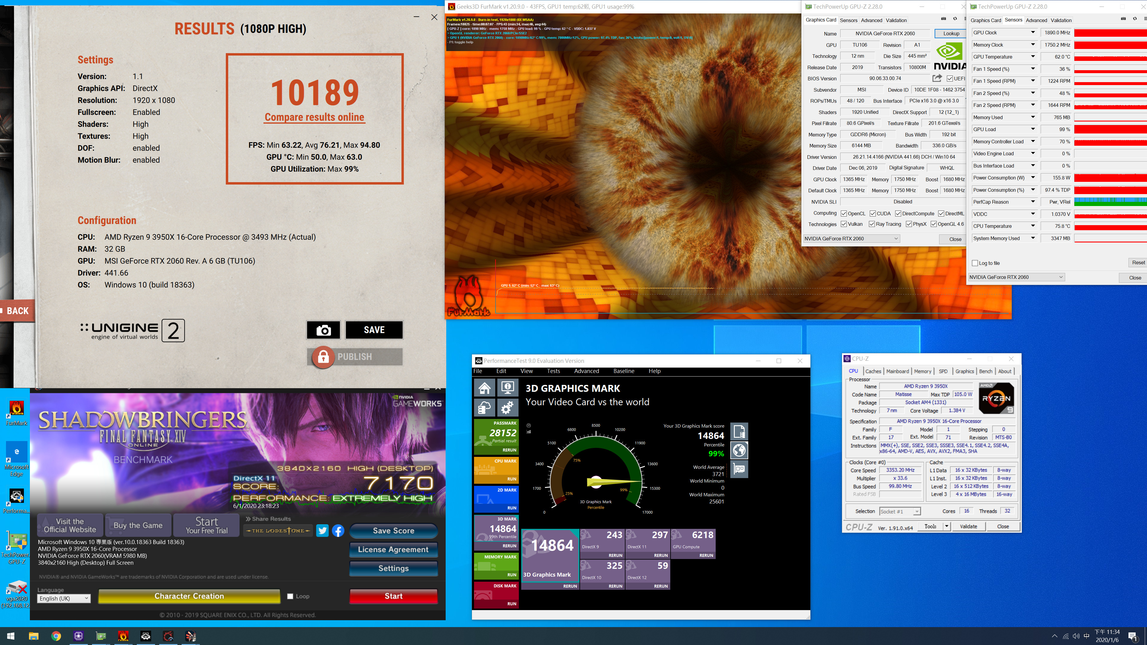The image size is (1147, 645).
Task: Click the hardware compare icon below the globe
Action: click(739, 469)
